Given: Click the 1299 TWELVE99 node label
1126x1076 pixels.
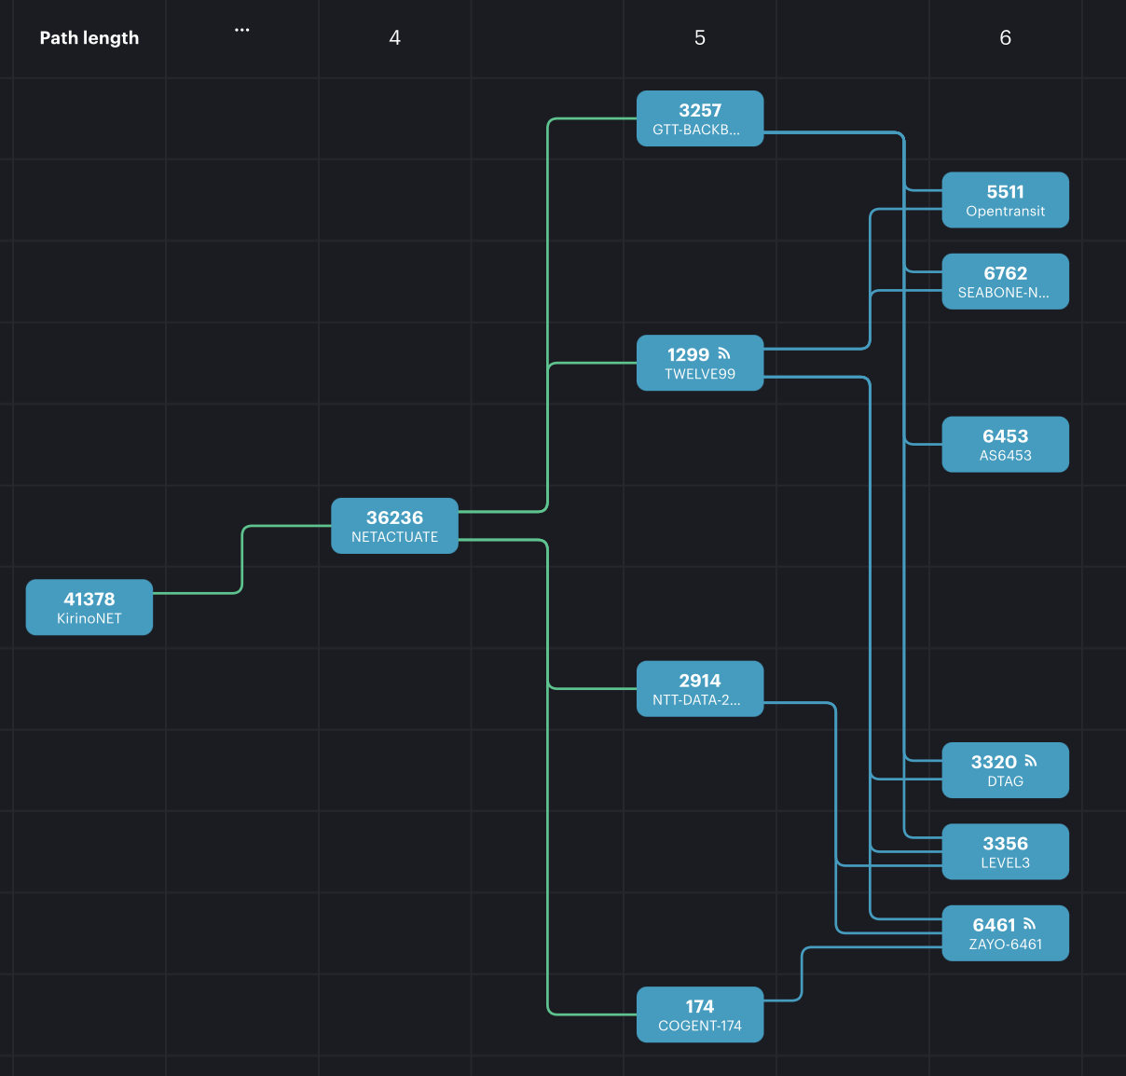Looking at the screenshot, I should 699,374.
